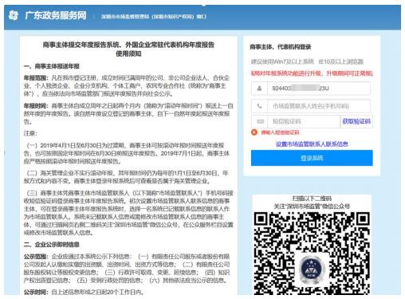Screen dimensions: 405x299
Task: Click the 深圳市场监管 WeChat QR code
Action: (x=312, y=253)
